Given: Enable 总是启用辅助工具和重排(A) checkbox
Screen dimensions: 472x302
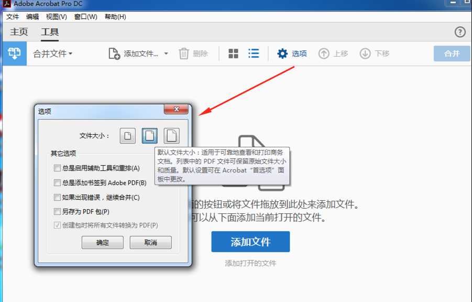Looking at the screenshot, I should click(57, 168).
